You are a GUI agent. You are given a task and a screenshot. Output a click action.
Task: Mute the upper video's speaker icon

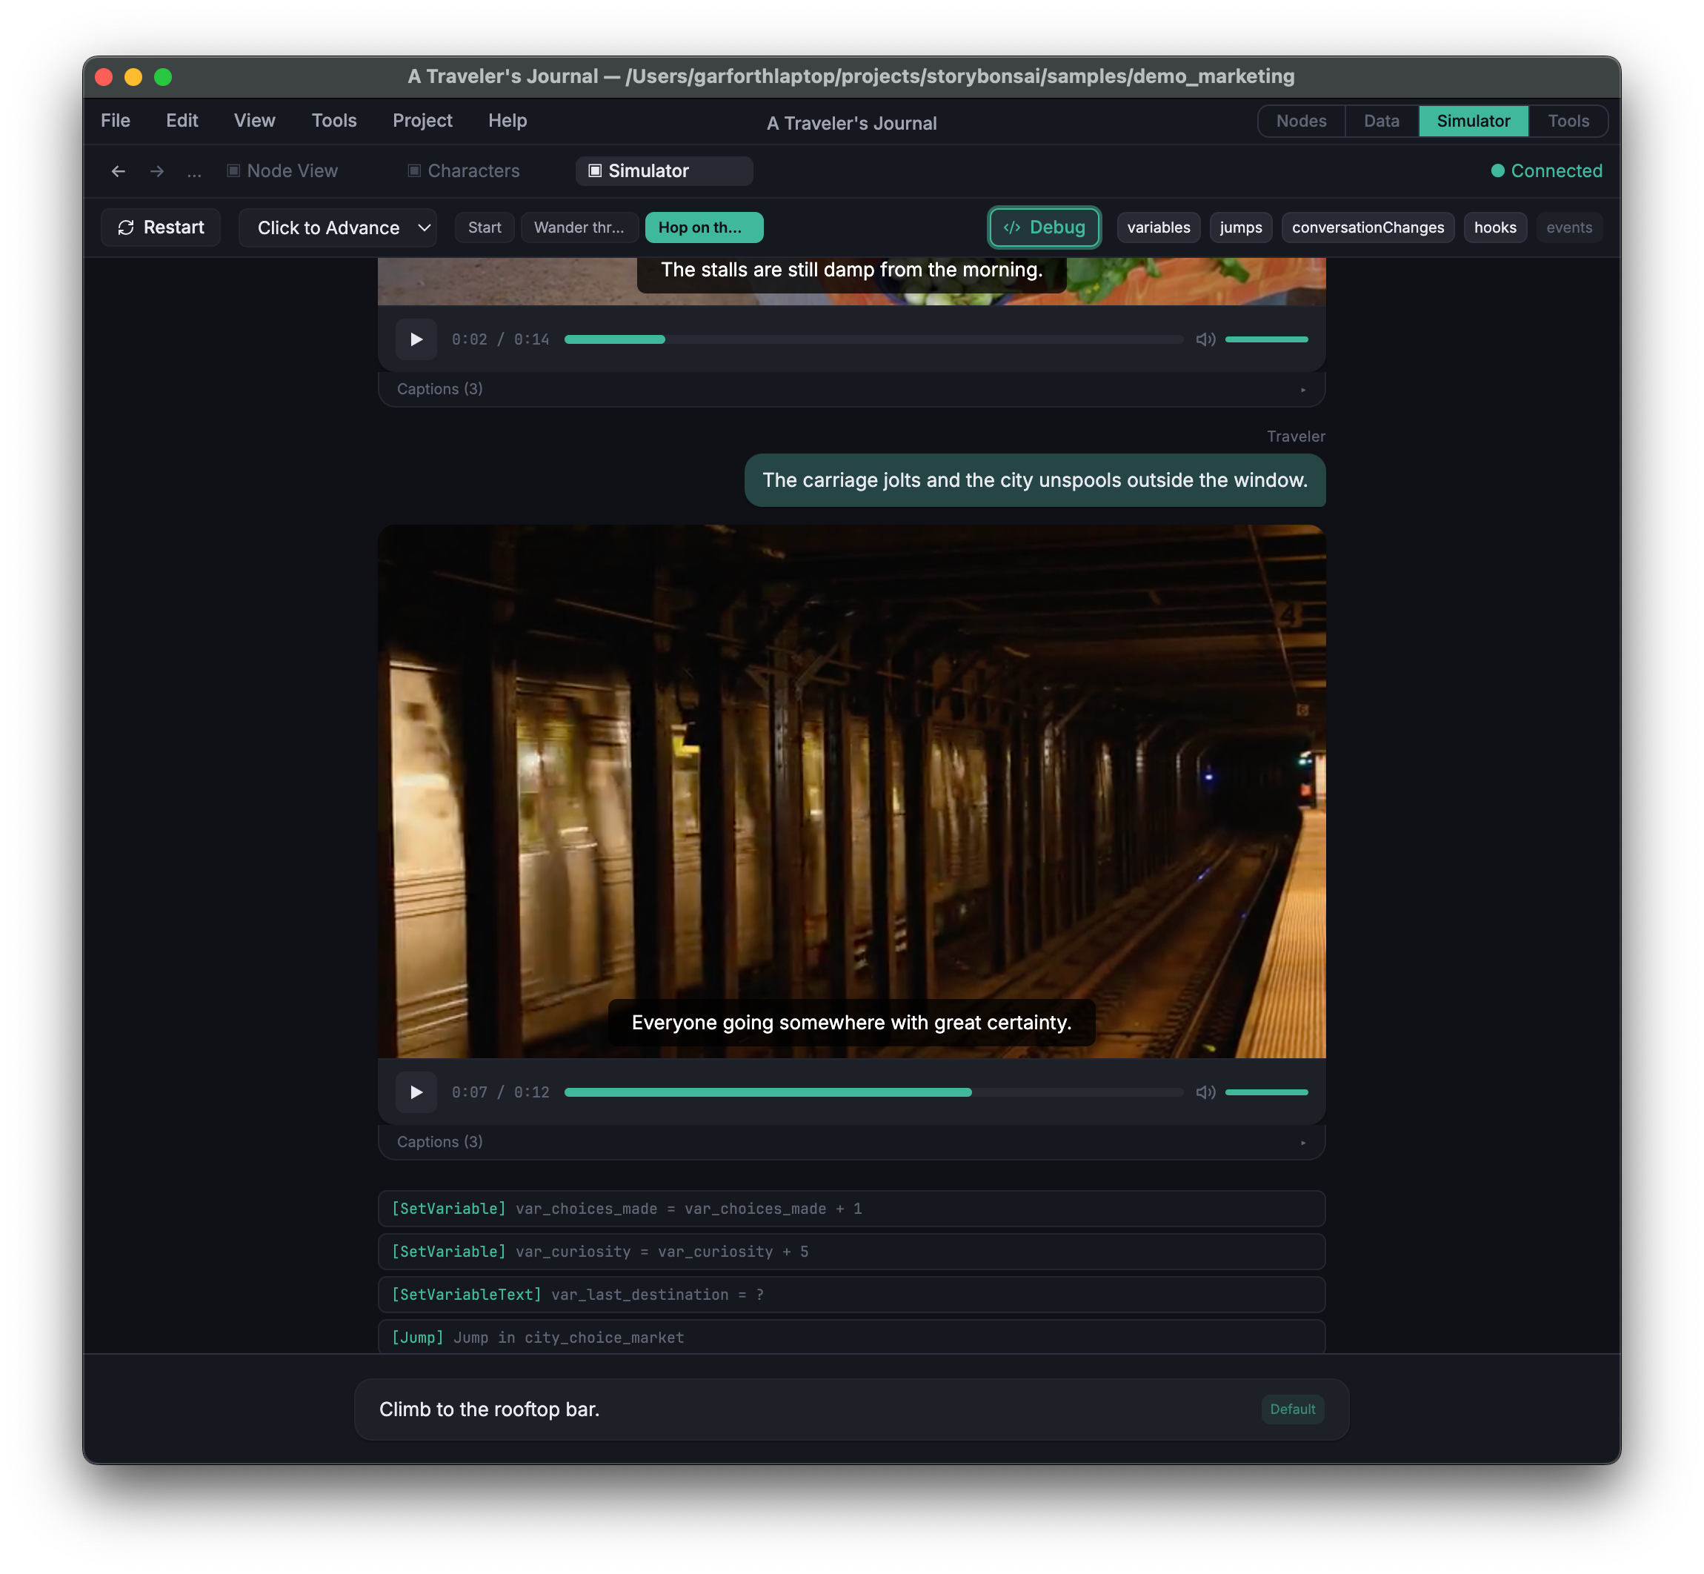pyautogui.click(x=1205, y=339)
